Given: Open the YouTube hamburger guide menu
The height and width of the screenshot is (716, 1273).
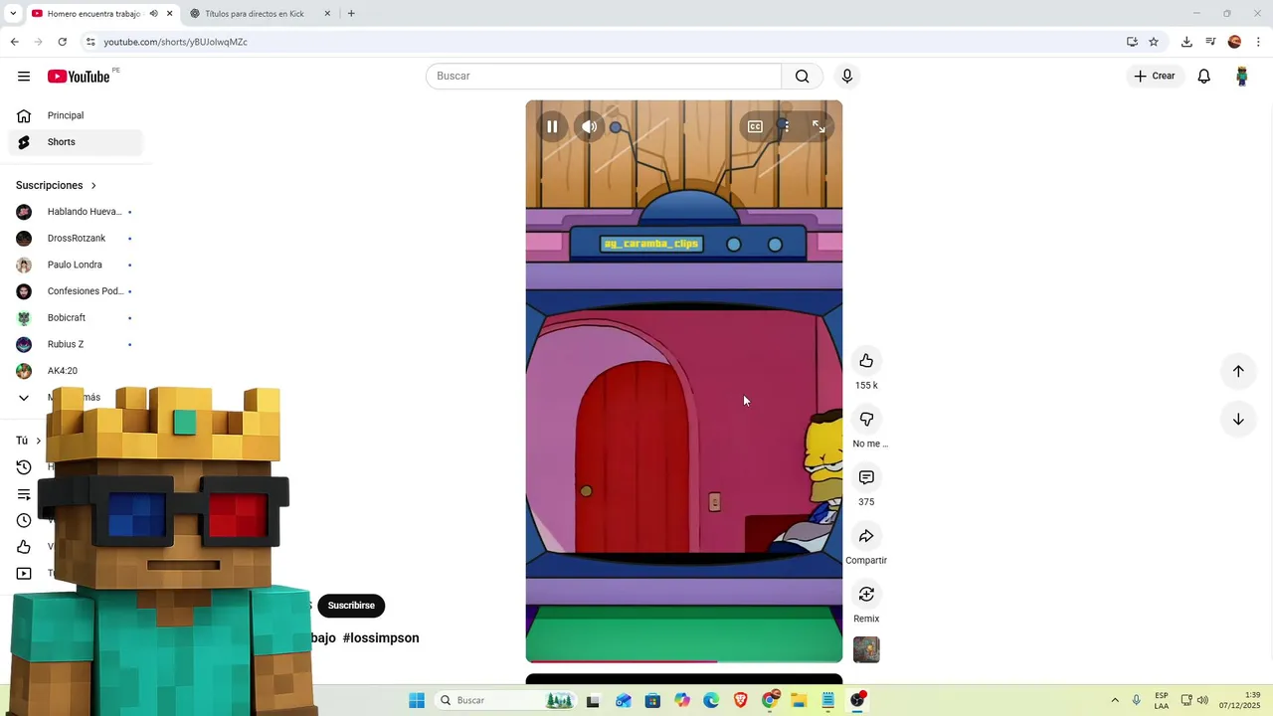Looking at the screenshot, I should click(24, 77).
